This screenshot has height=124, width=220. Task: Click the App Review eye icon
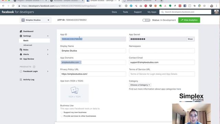point(21,59)
